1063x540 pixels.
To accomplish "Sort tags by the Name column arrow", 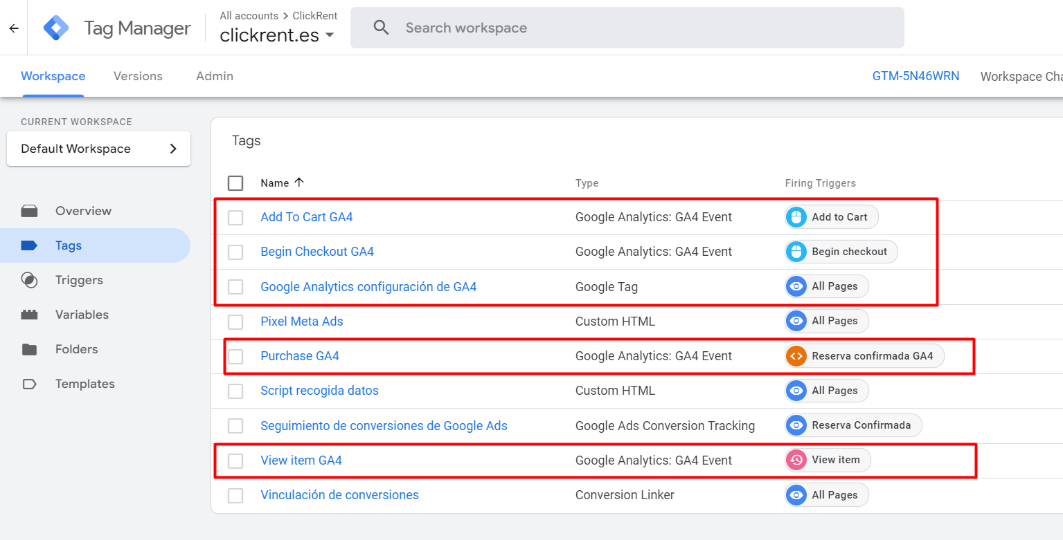I will coord(299,183).
